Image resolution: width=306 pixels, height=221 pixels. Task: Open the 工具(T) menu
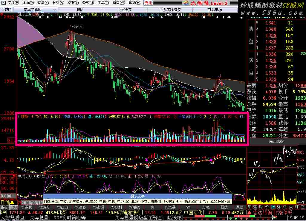tap(103, 3)
